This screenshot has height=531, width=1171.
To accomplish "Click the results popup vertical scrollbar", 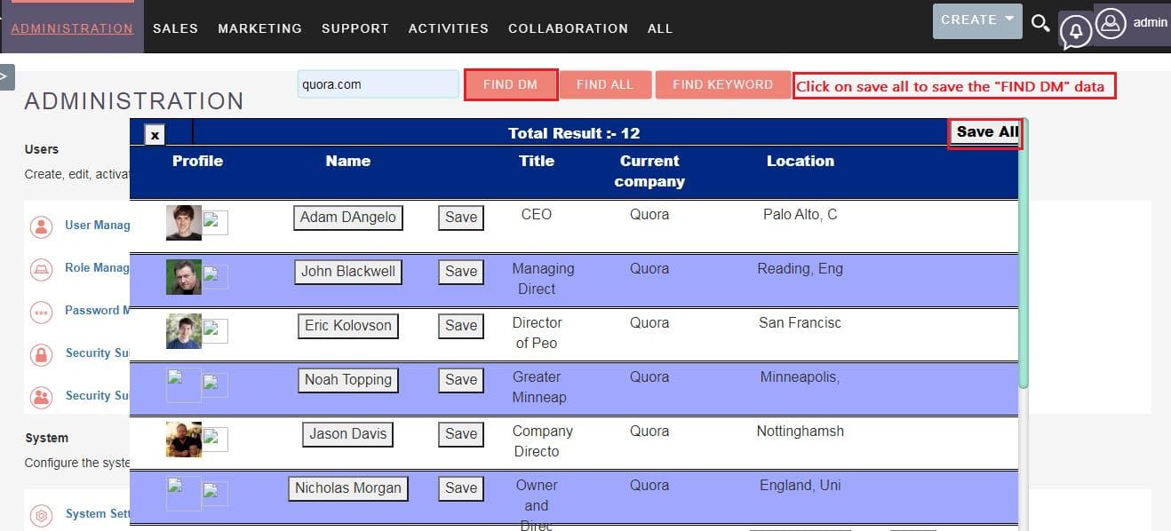I will point(1024,253).
